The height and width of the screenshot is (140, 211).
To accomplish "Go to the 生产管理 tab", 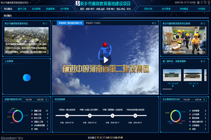I will pos(64,9).
